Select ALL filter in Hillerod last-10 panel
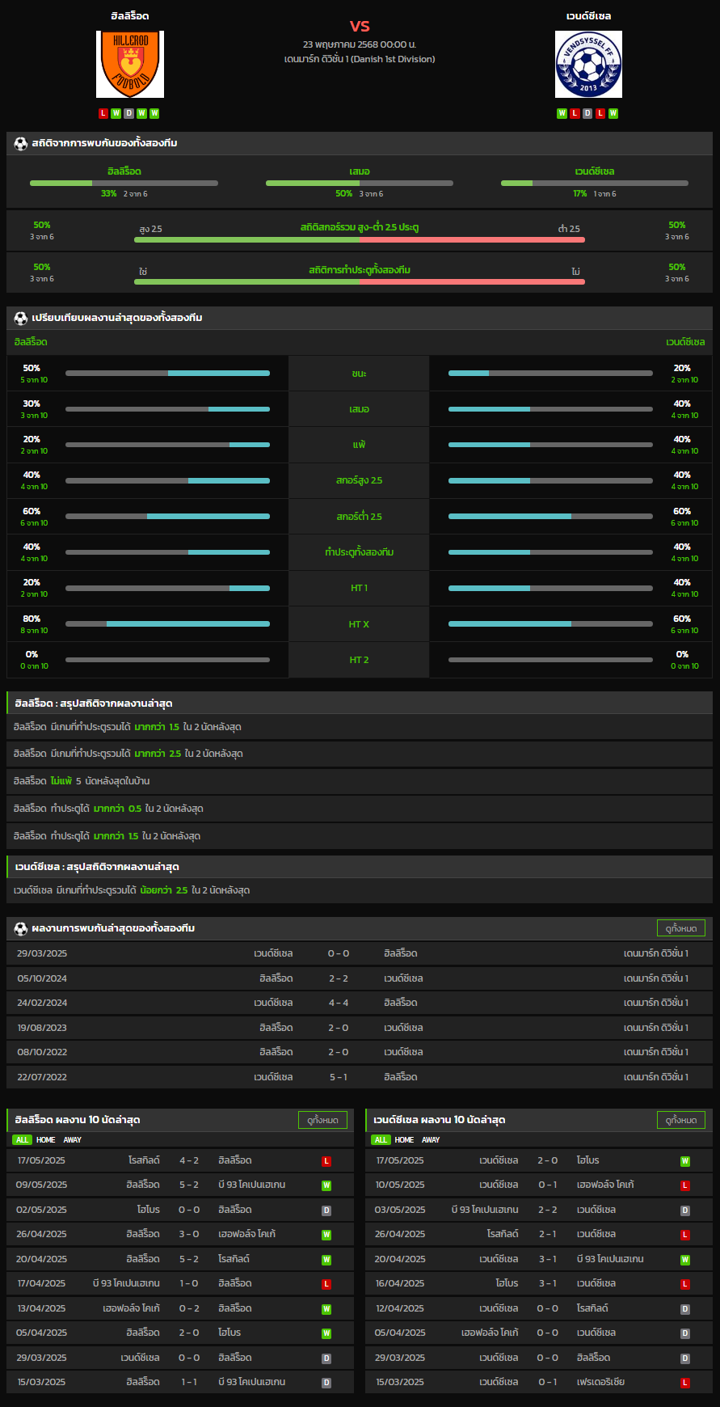Image resolution: width=720 pixels, height=1407 pixels. (x=22, y=1140)
